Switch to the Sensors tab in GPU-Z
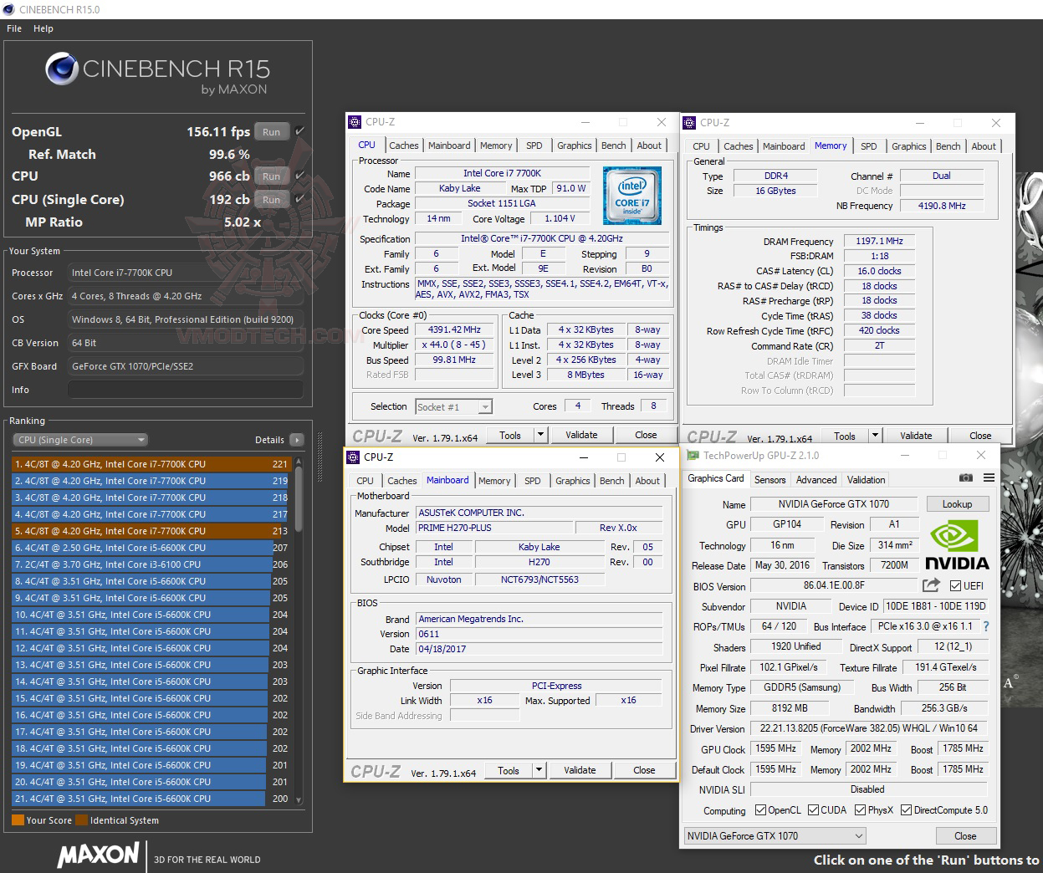The width and height of the screenshot is (1043, 873). click(769, 479)
